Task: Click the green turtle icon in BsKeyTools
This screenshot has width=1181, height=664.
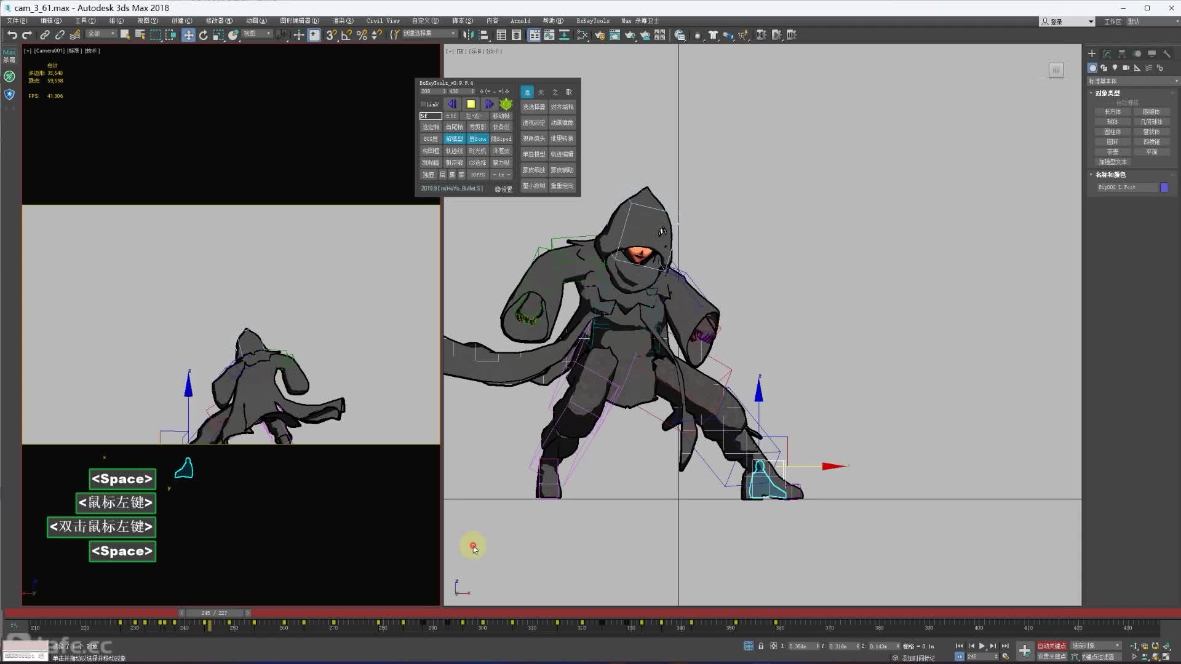Action: [x=506, y=104]
